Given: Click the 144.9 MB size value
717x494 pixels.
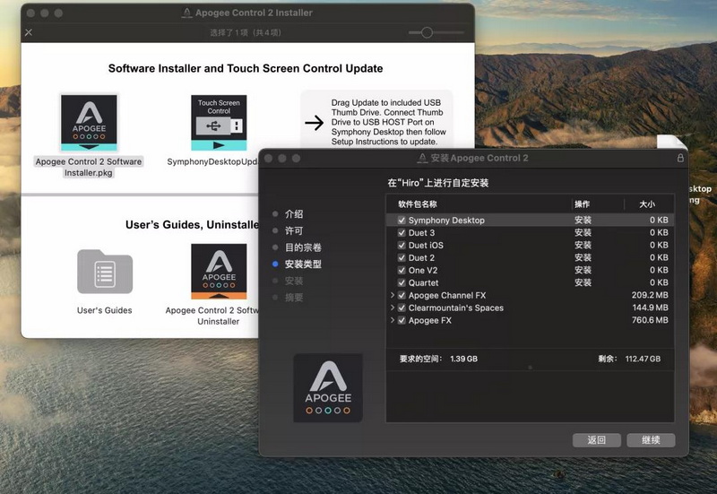Looking at the screenshot, I should click(x=650, y=308).
